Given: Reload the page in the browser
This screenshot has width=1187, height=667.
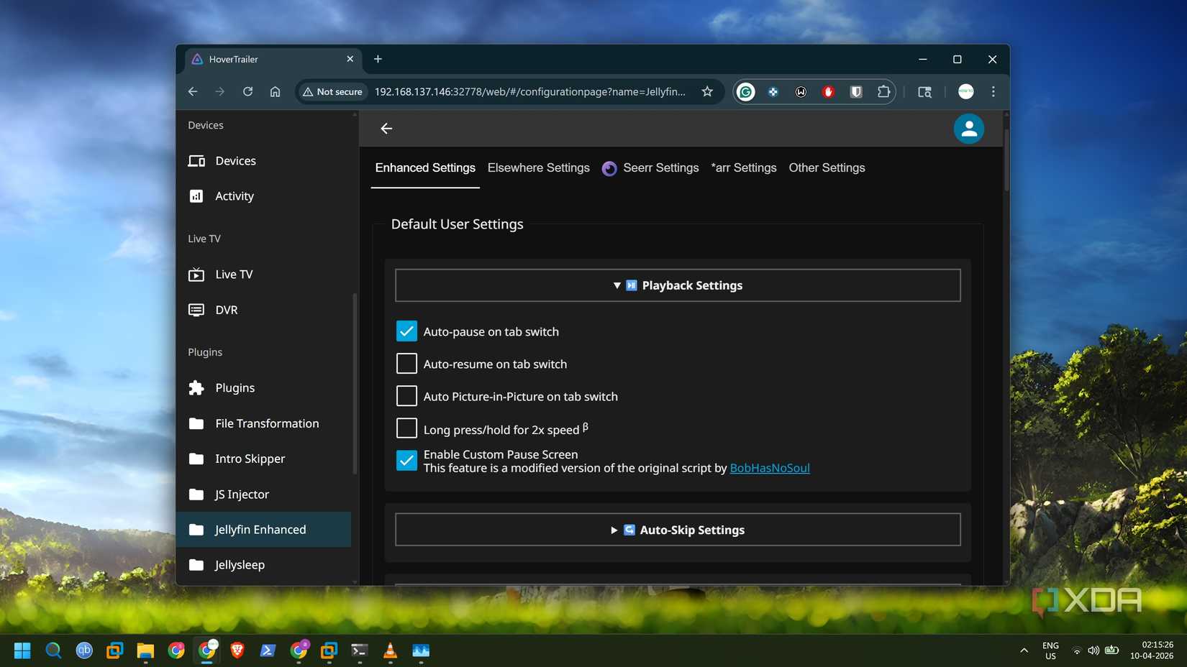Looking at the screenshot, I should click(x=247, y=92).
